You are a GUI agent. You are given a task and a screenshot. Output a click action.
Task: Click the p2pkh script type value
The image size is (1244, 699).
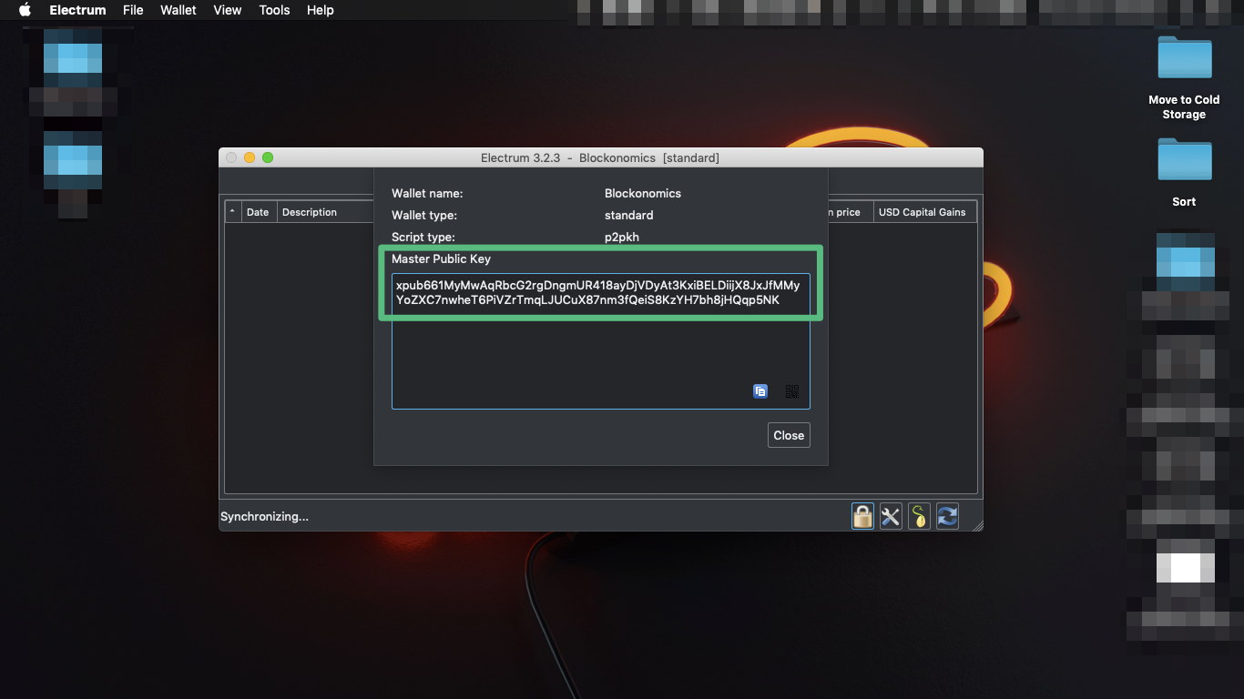click(x=622, y=237)
